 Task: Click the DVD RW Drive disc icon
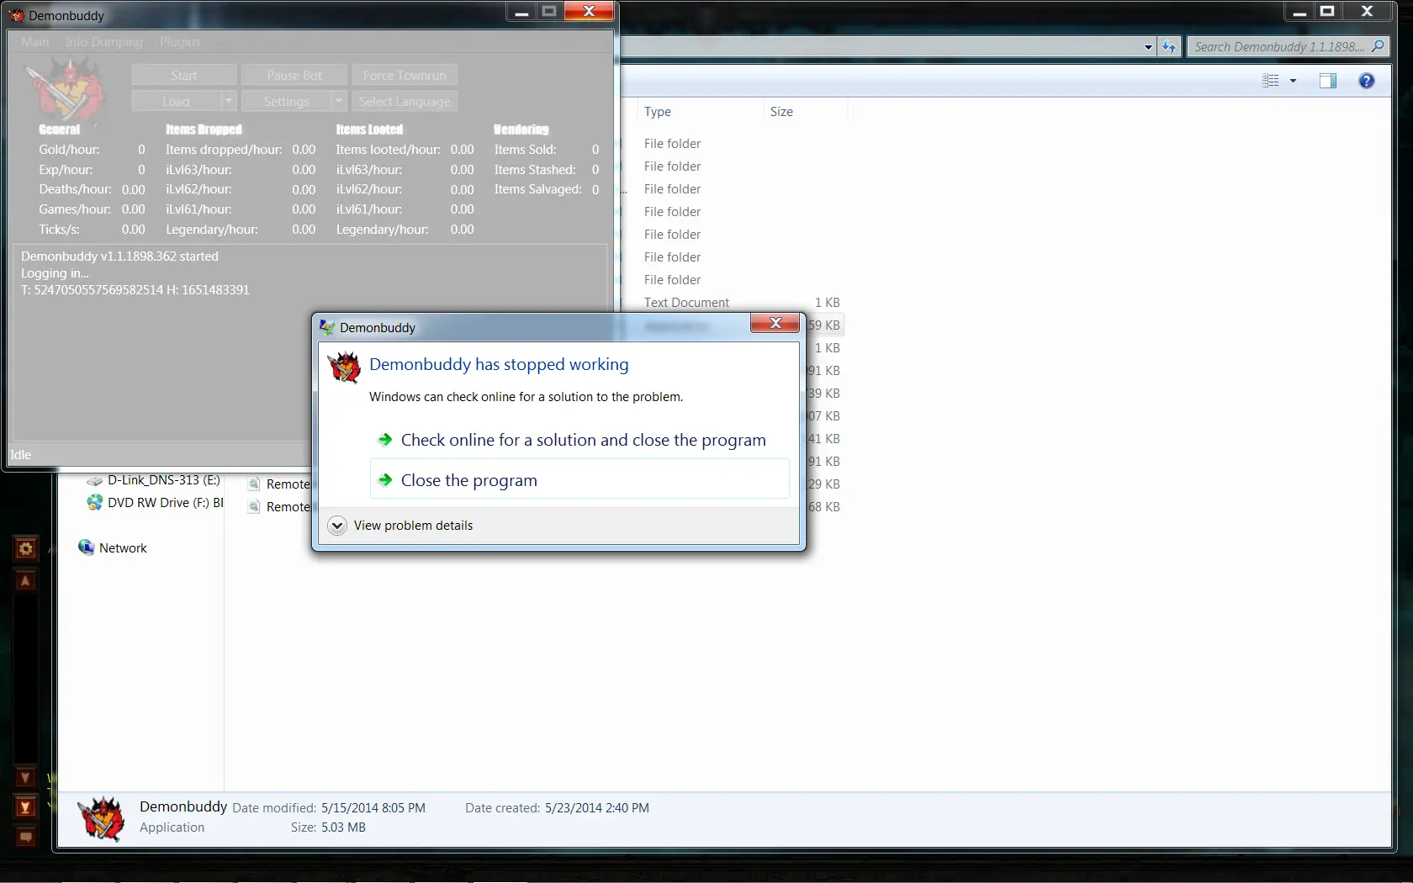click(95, 502)
